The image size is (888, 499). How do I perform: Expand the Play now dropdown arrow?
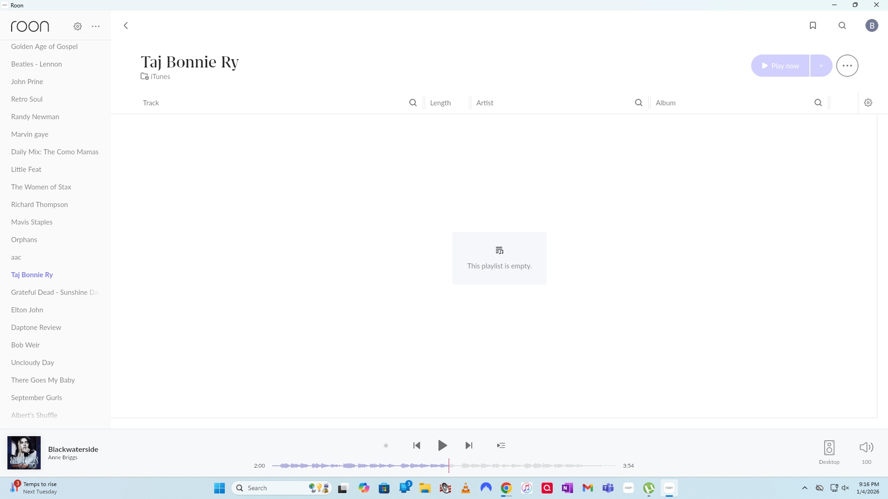pyautogui.click(x=821, y=66)
